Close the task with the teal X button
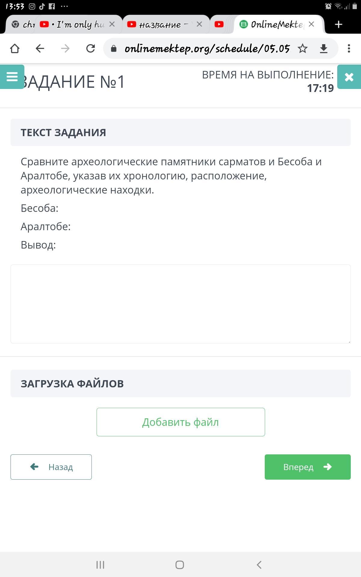 pos(349,77)
